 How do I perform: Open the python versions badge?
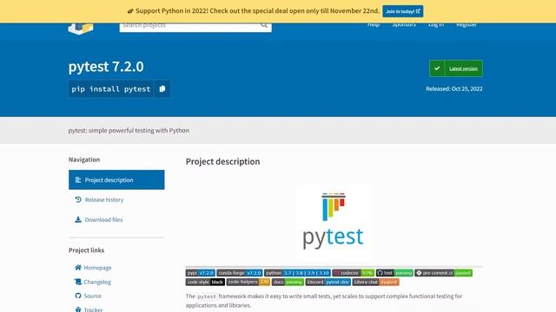point(297,273)
